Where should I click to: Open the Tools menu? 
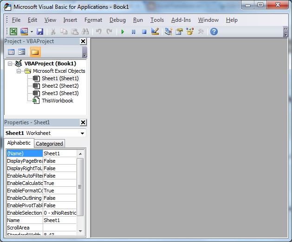pos(157,20)
